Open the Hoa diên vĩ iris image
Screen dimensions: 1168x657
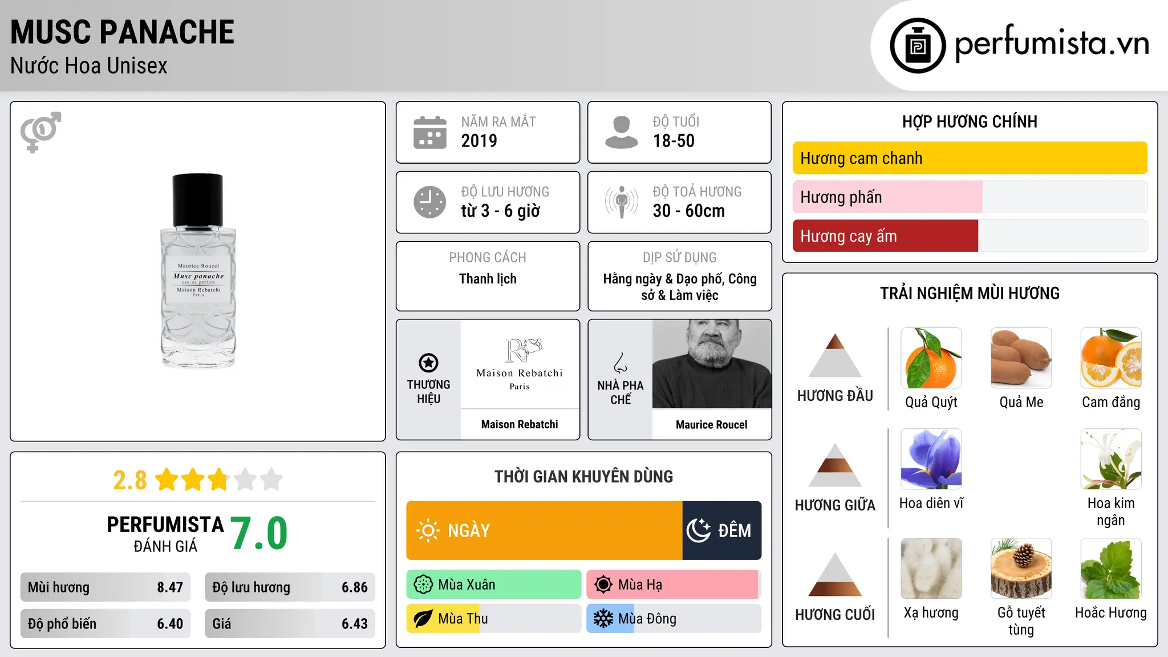tap(931, 459)
